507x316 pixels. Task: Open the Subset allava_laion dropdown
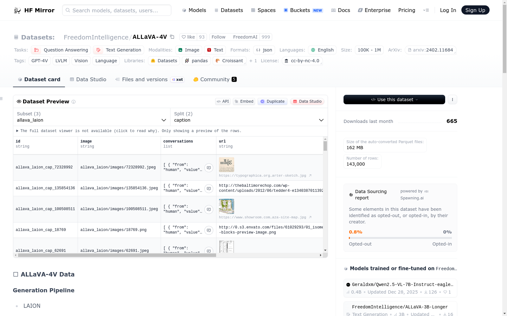pyautogui.click(x=92, y=117)
